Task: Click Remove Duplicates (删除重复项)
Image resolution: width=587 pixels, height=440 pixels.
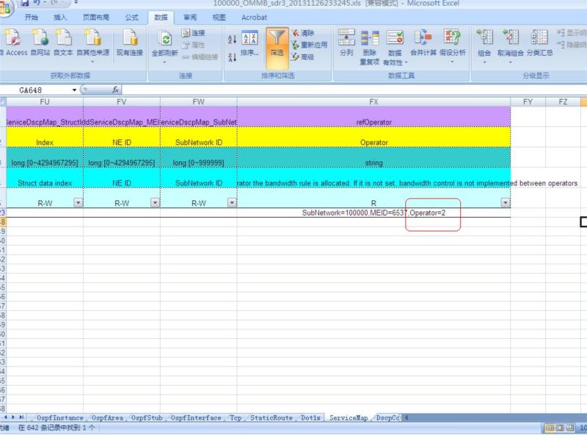Action: pyautogui.click(x=370, y=47)
